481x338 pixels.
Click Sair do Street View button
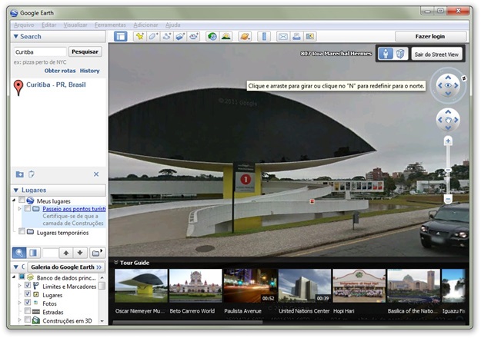436,55
